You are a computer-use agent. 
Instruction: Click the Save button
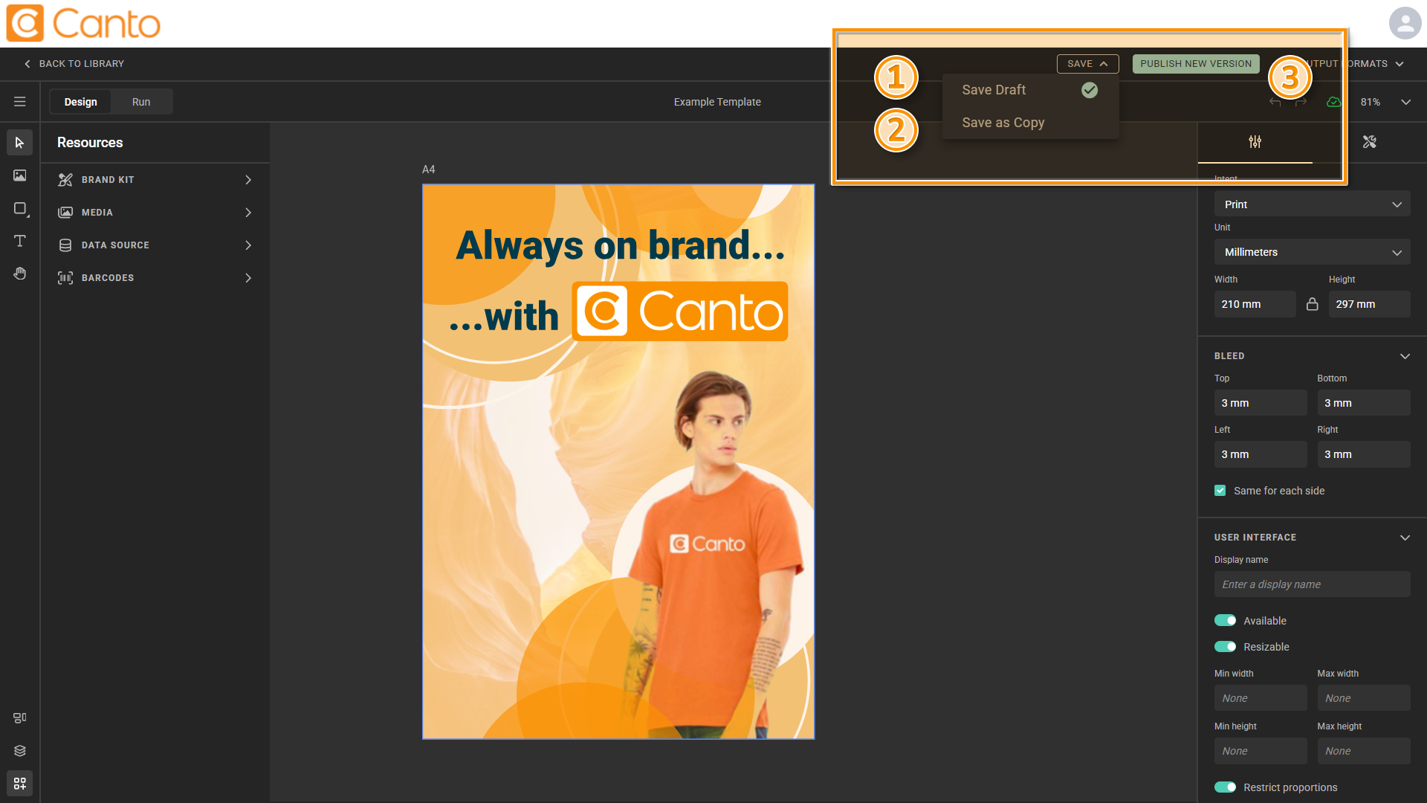point(1087,64)
